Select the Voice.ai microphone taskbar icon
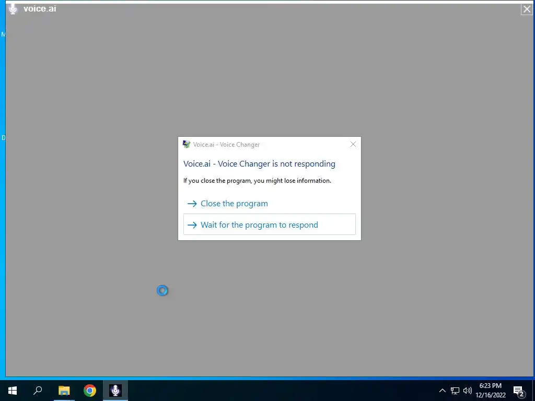The height and width of the screenshot is (401, 535). coord(115,391)
